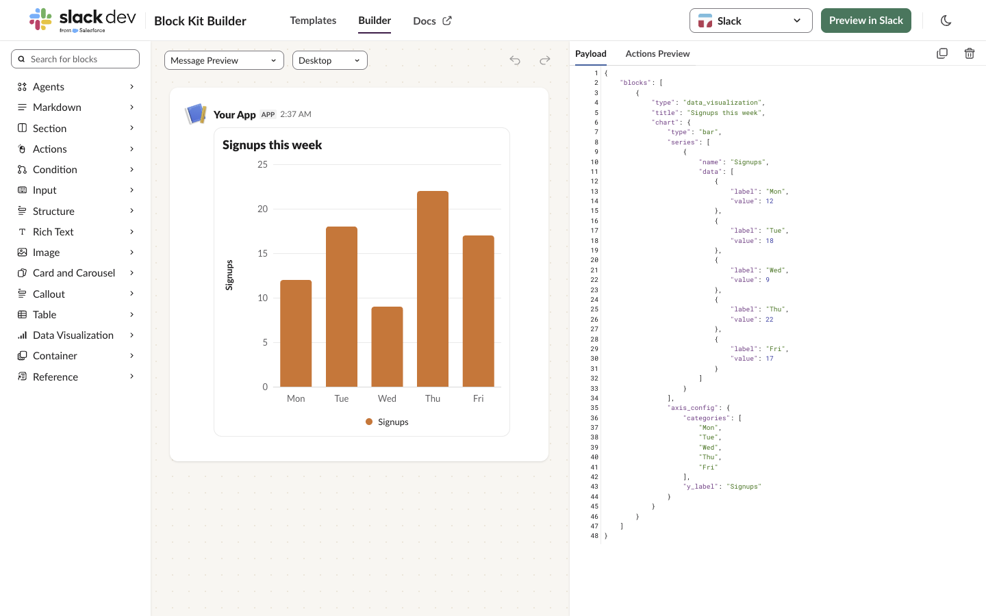Switch to the Actions Preview tab
The width and height of the screenshot is (986, 616).
(x=657, y=53)
